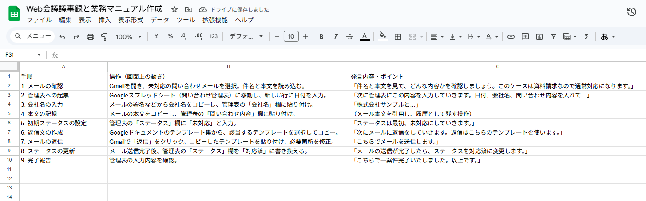This screenshot has height=201, width=646.
Task: Click the Name box showing F31
Action: [20, 55]
